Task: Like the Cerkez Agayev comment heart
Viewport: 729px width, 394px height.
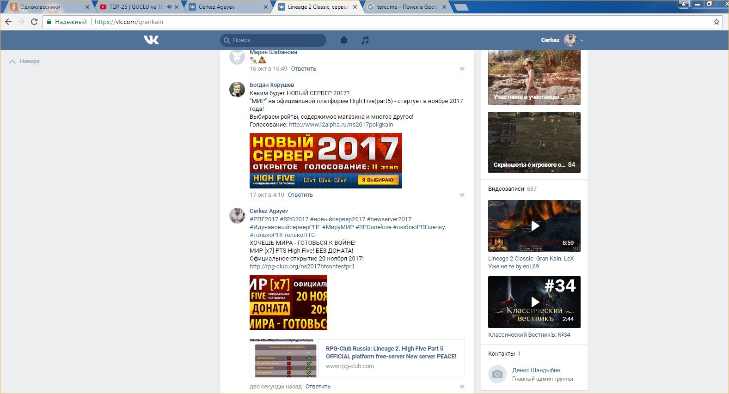Action: [462, 387]
